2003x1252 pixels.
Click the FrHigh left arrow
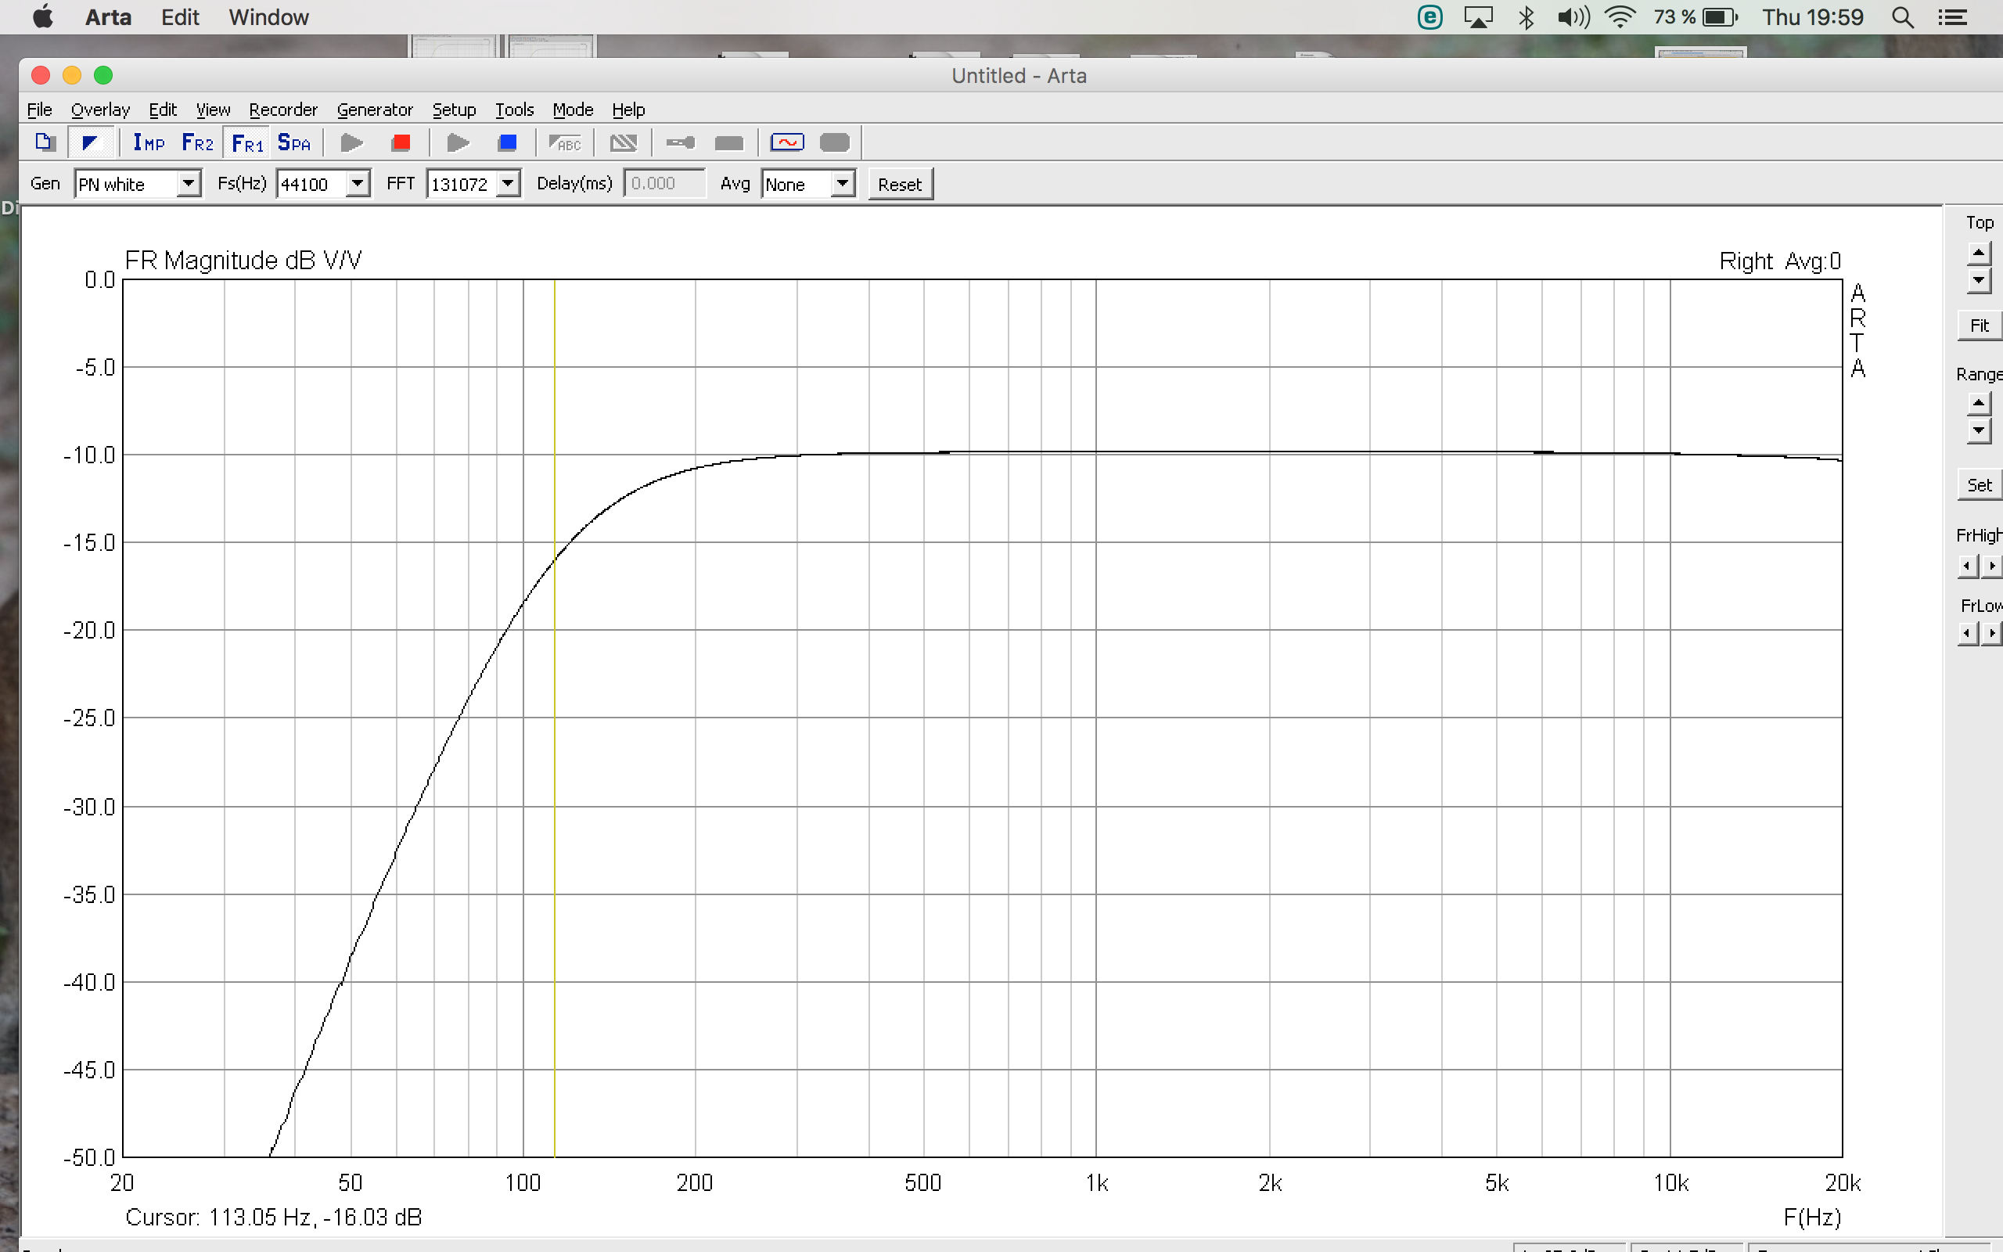(x=1968, y=566)
